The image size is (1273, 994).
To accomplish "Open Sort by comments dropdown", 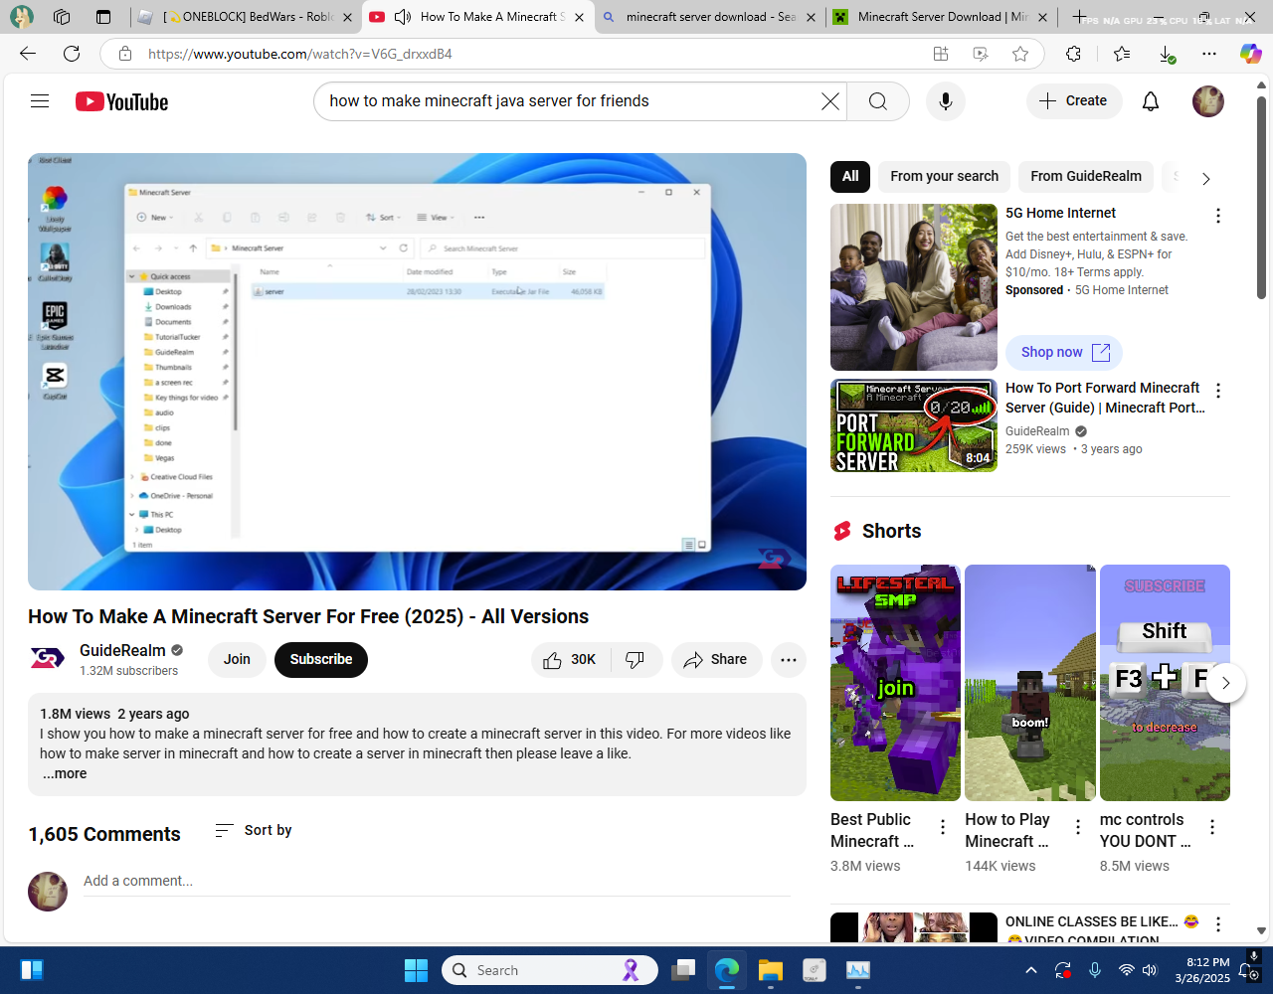I will tap(254, 830).
